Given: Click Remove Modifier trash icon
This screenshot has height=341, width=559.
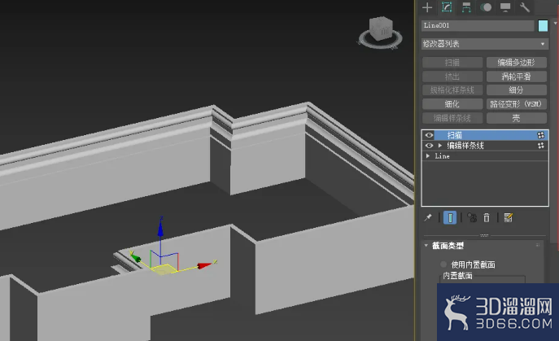Looking at the screenshot, I should pos(487,217).
